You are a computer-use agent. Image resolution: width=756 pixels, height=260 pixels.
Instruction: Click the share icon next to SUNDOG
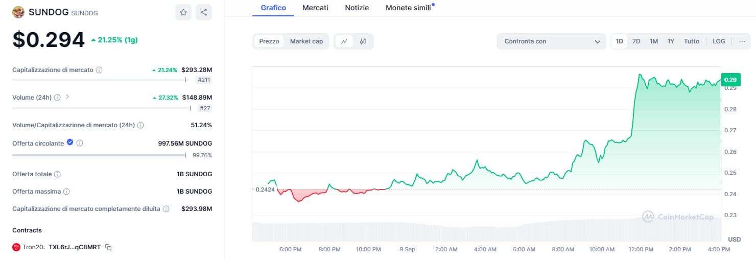[204, 12]
